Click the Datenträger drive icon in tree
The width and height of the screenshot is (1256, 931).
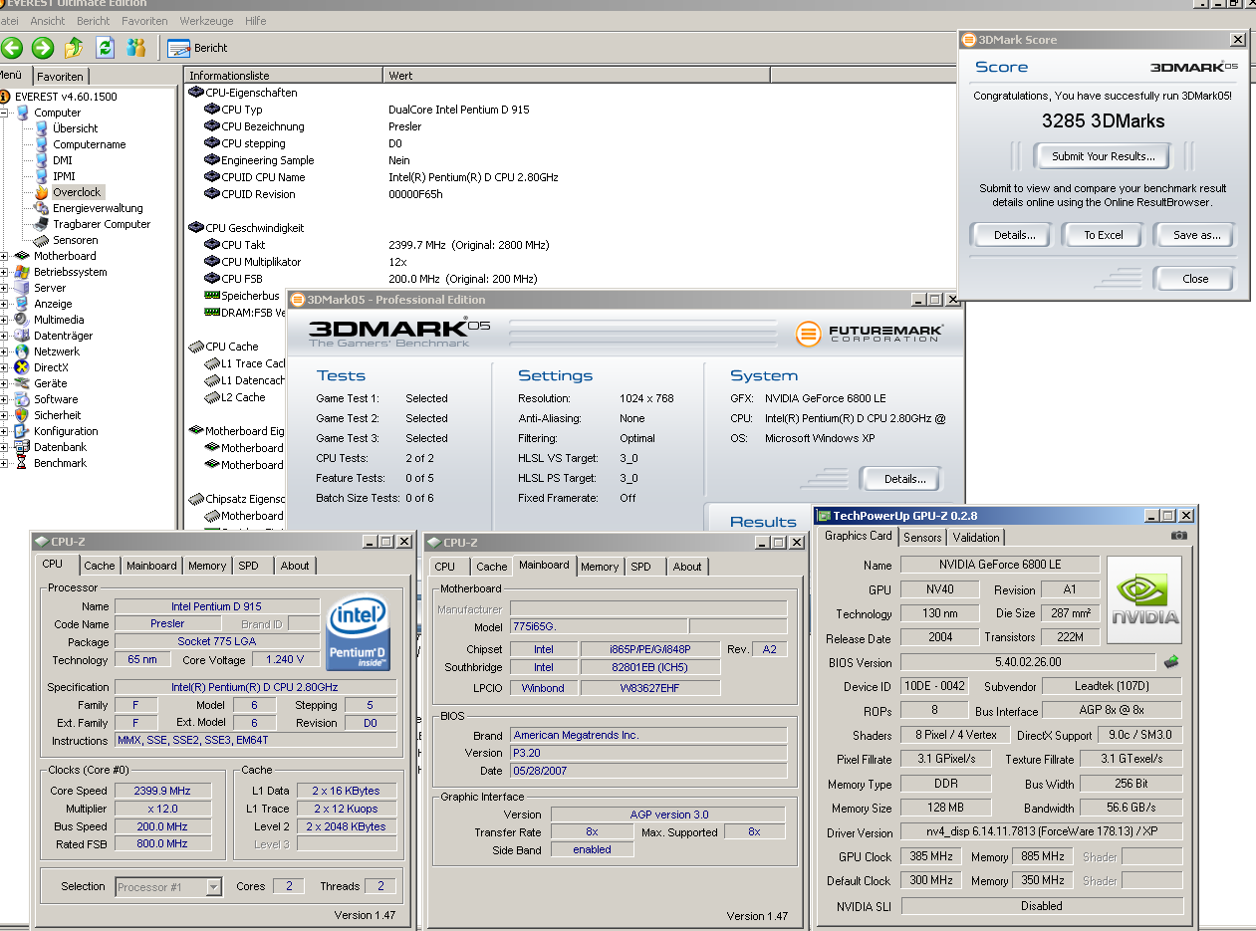click(x=23, y=336)
